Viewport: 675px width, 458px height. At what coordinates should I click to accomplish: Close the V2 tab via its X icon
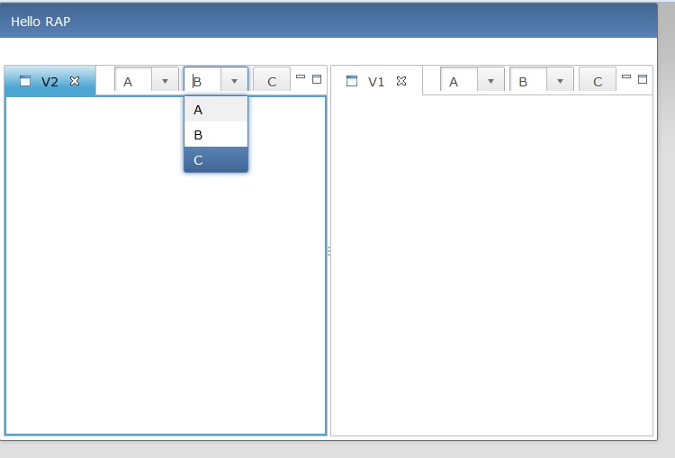coord(75,81)
